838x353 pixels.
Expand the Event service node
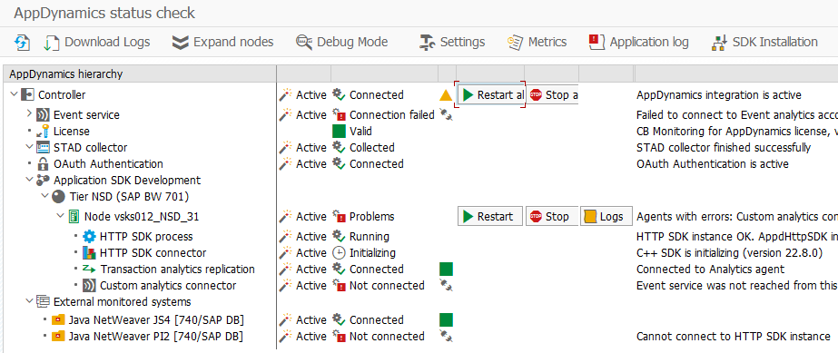coord(29,114)
